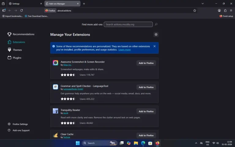
Task: Go forward one page
Action: coord(16,10)
